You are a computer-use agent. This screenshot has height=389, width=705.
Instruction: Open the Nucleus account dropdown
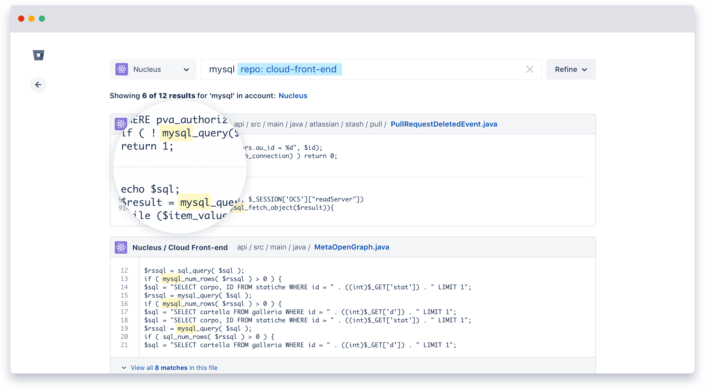[x=153, y=69]
